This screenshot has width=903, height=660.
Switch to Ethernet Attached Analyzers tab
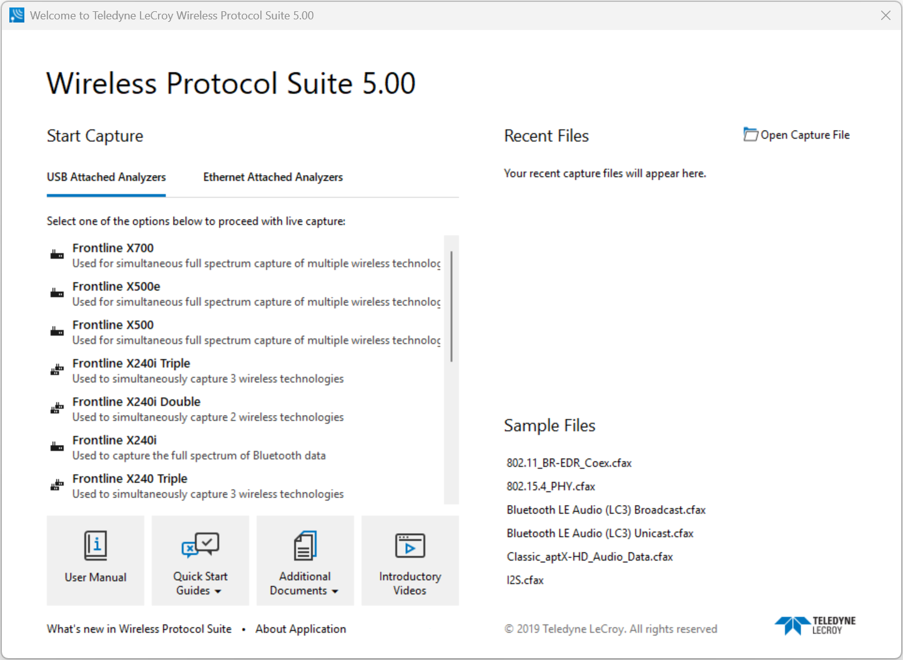(273, 177)
